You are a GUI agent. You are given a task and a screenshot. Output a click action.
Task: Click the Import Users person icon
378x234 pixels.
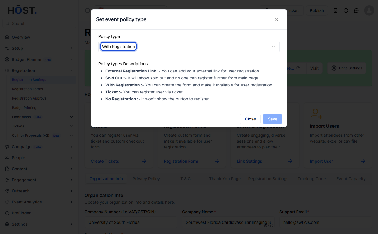click(x=316, y=114)
